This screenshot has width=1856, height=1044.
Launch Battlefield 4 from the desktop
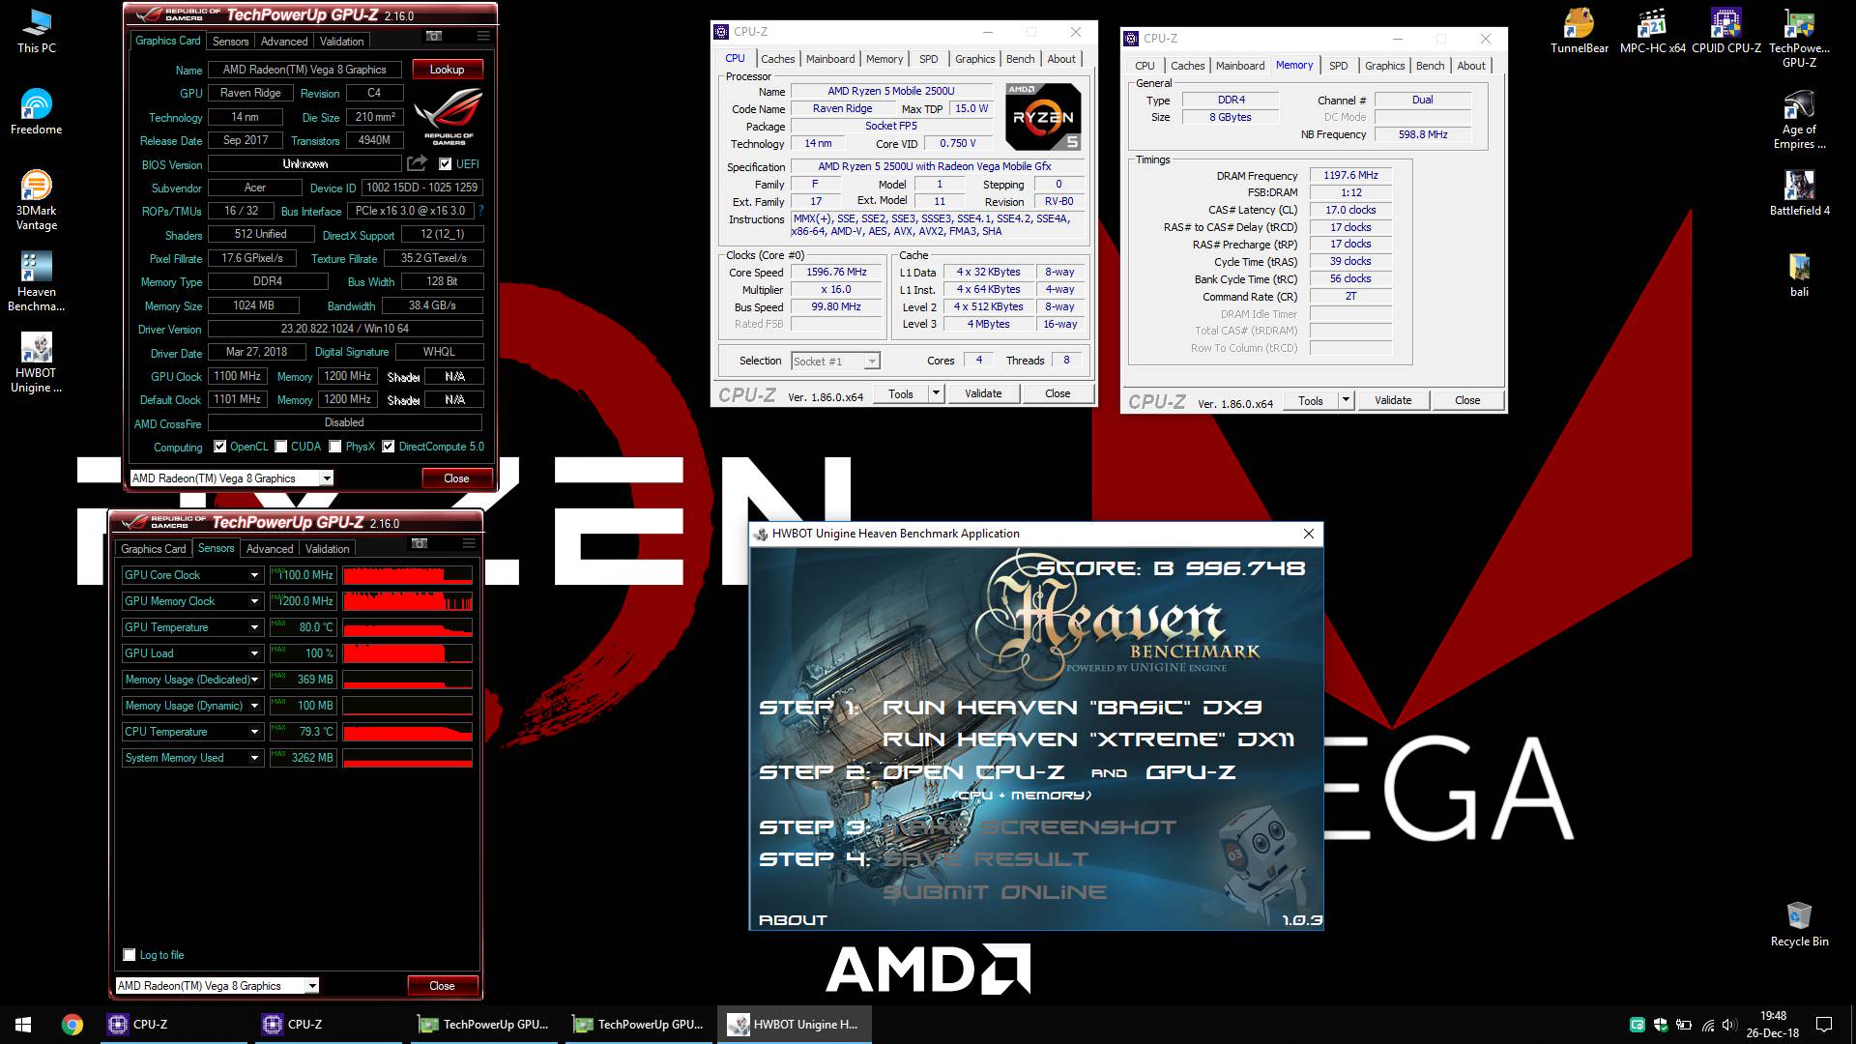[1799, 193]
